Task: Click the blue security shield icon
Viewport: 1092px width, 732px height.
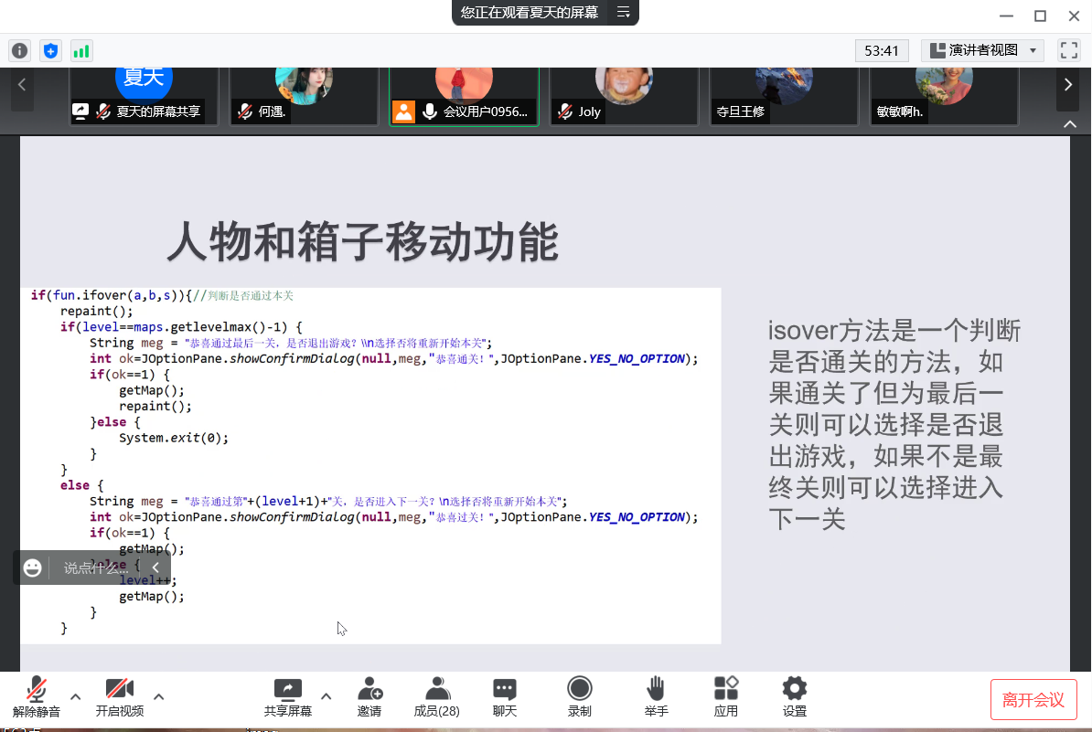Action: pos(50,50)
